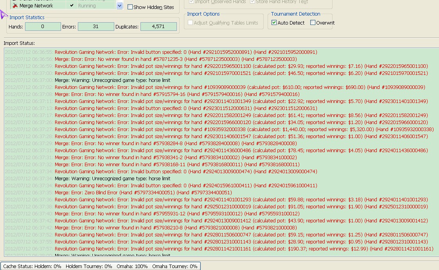
Task: Select the Merge Network site row name
Action: coord(36,5)
